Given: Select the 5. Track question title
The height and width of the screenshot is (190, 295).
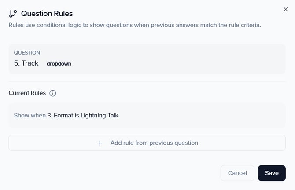Looking at the screenshot, I should pos(26,63).
